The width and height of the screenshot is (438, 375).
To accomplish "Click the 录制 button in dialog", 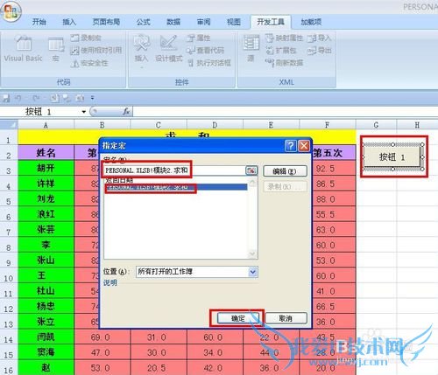I will [285, 186].
